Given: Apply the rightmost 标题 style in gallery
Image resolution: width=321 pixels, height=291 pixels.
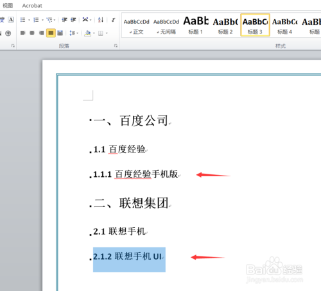Looking at the screenshot, I should [311, 26].
